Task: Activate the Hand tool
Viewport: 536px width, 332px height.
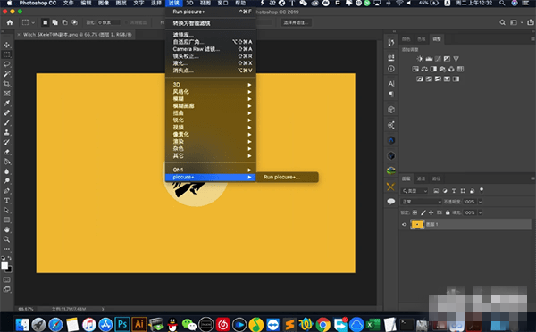Action: [6, 229]
